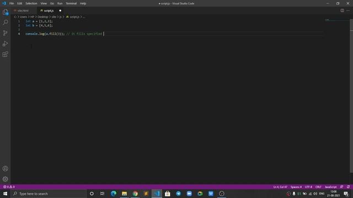Open Microsoft Store from taskbar

pos(168,194)
